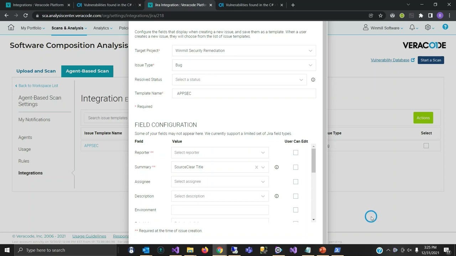Open Agents in sidebar

point(25,137)
